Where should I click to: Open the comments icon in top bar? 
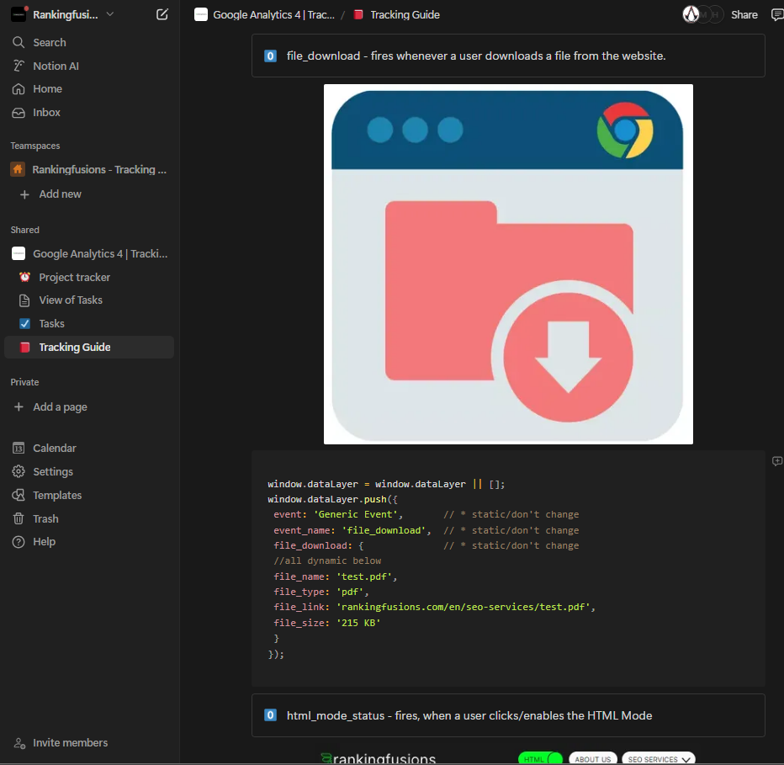[776, 14]
